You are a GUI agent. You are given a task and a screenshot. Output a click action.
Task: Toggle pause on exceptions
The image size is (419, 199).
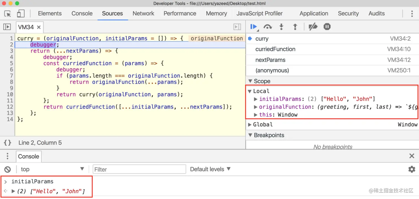[x=327, y=27]
